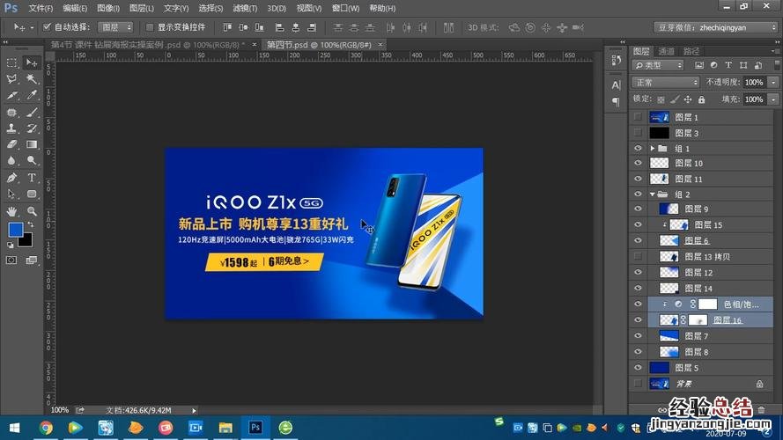Open the 正常 blend mode dropdown
The width and height of the screenshot is (783, 440).
point(666,82)
